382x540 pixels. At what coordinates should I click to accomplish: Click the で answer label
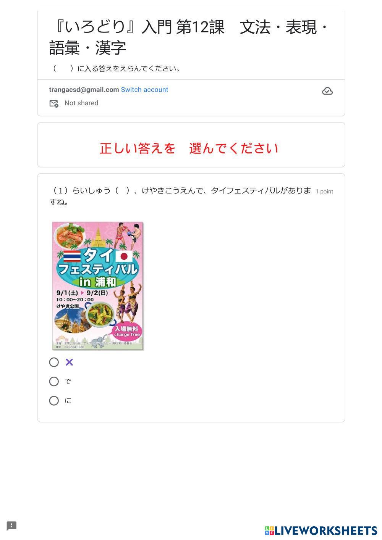tap(68, 381)
